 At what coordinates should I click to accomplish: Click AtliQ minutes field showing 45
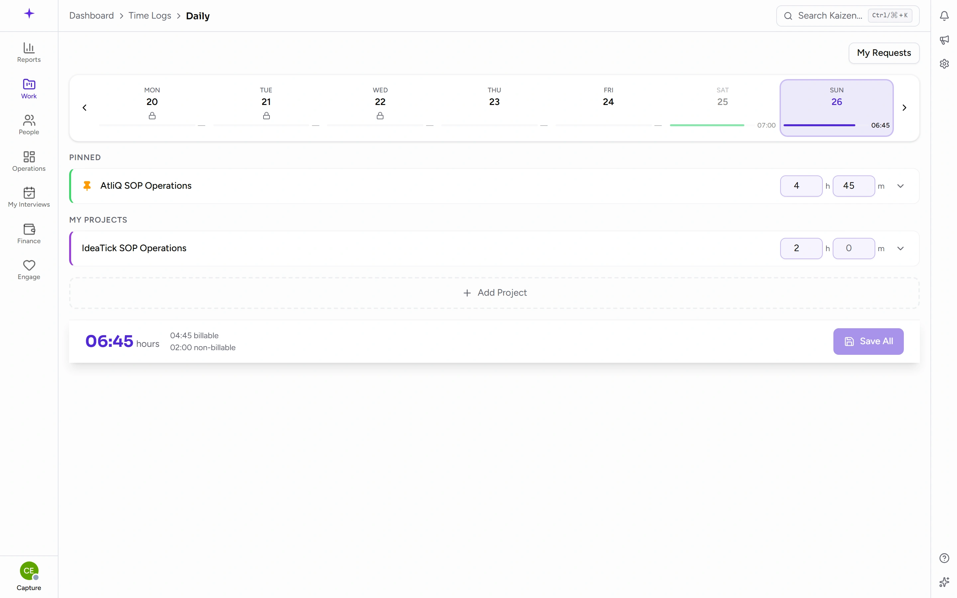[853, 186]
